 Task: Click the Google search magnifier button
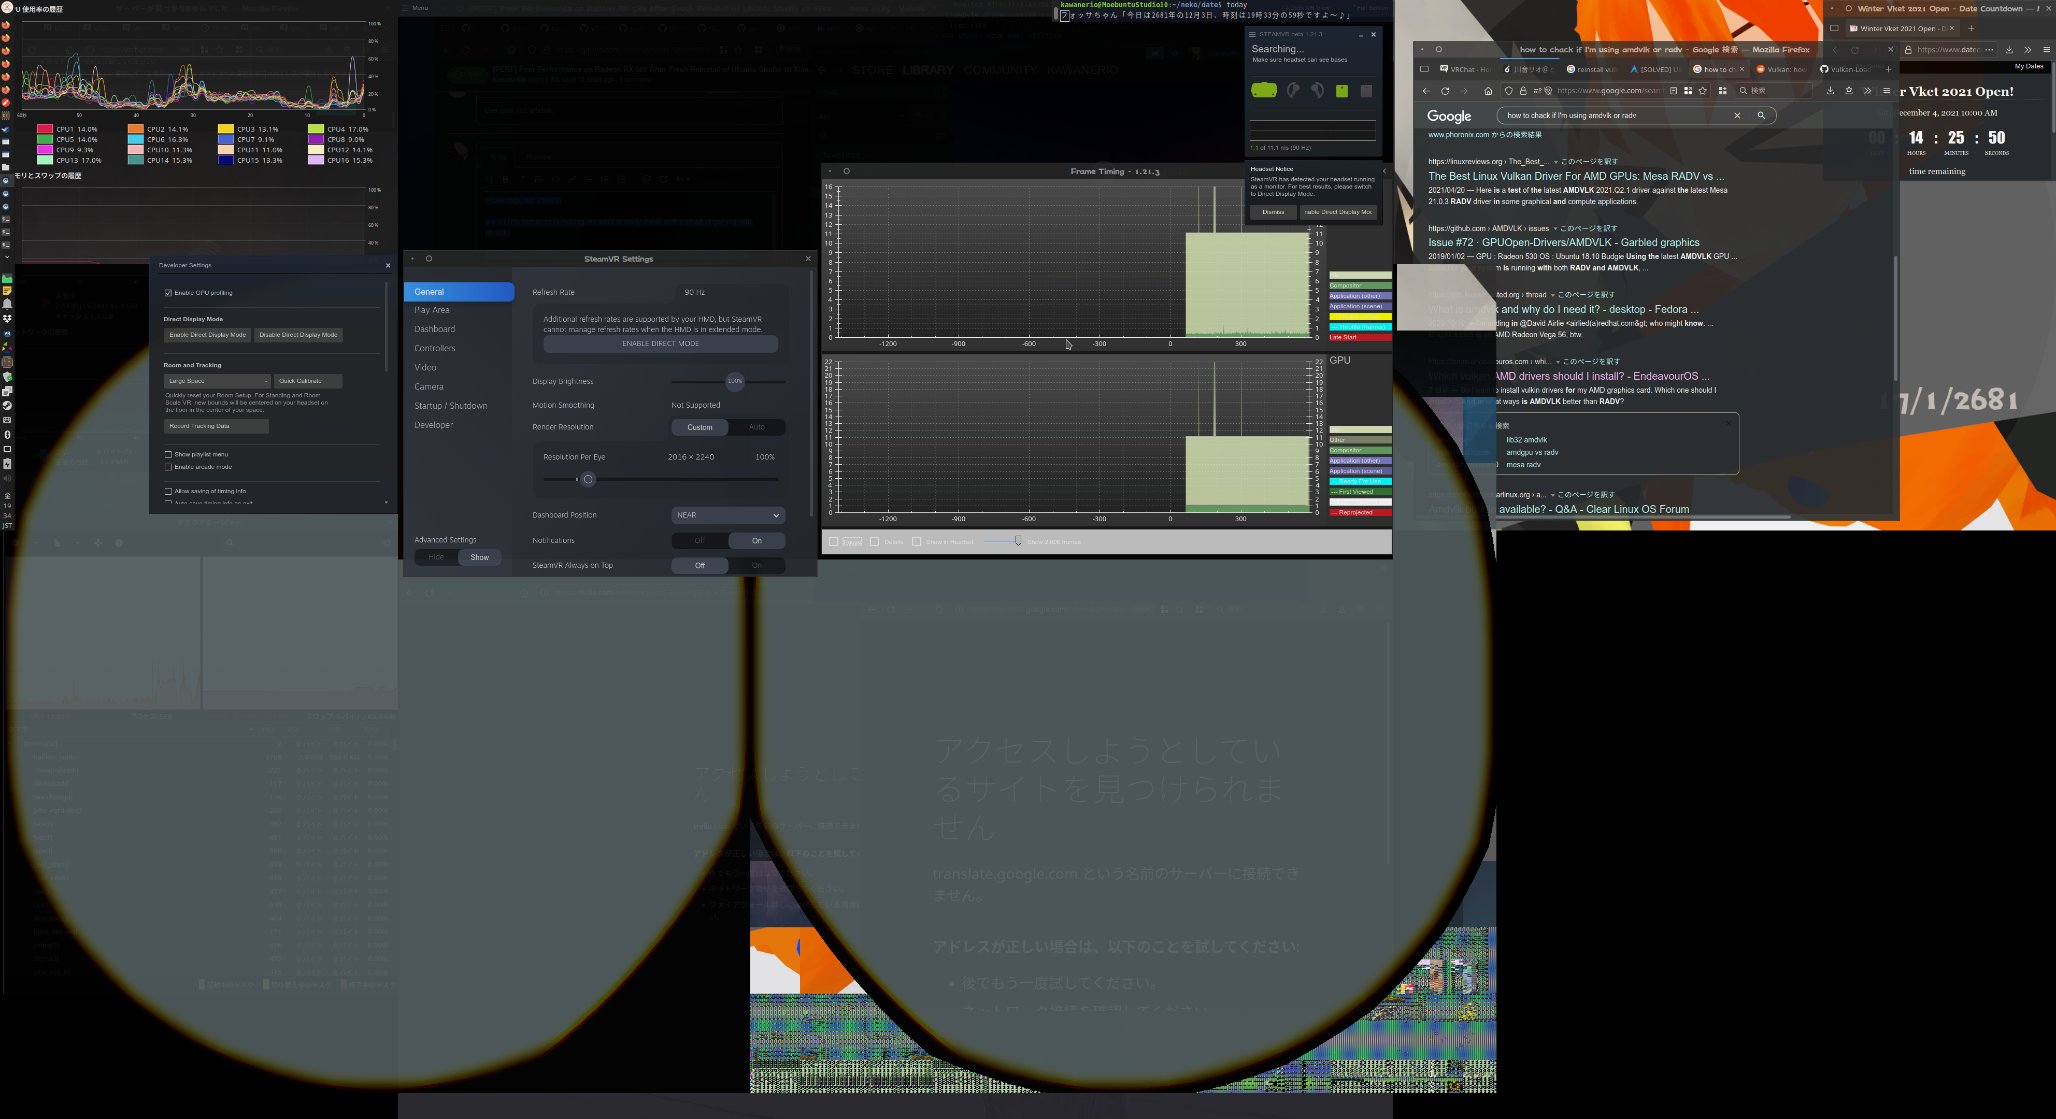point(1761,116)
